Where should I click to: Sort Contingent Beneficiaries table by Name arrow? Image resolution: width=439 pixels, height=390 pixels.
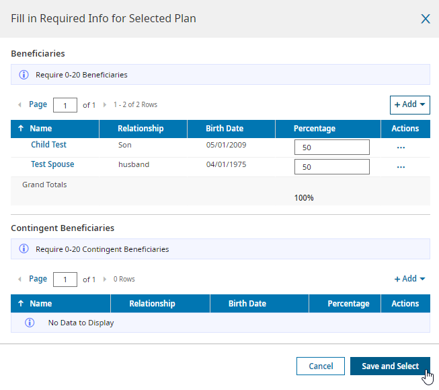21,304
